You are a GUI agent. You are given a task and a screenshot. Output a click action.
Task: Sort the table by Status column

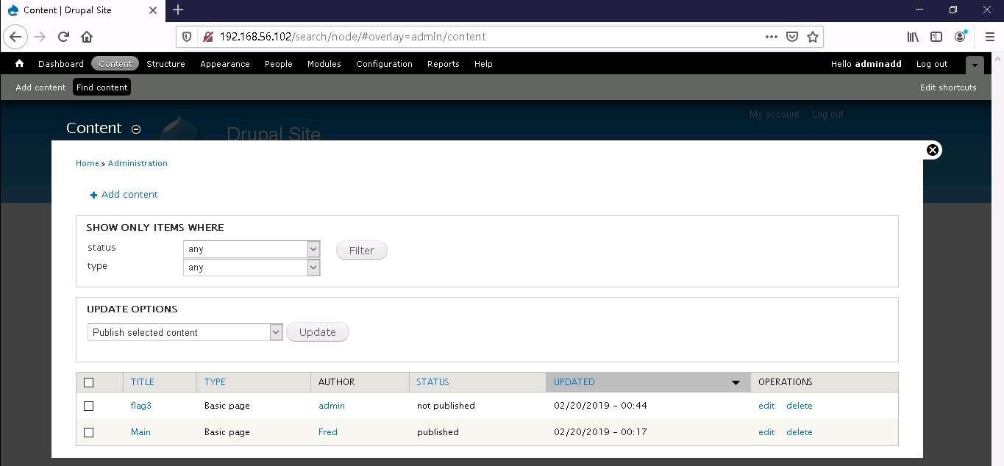click(432, 382)
